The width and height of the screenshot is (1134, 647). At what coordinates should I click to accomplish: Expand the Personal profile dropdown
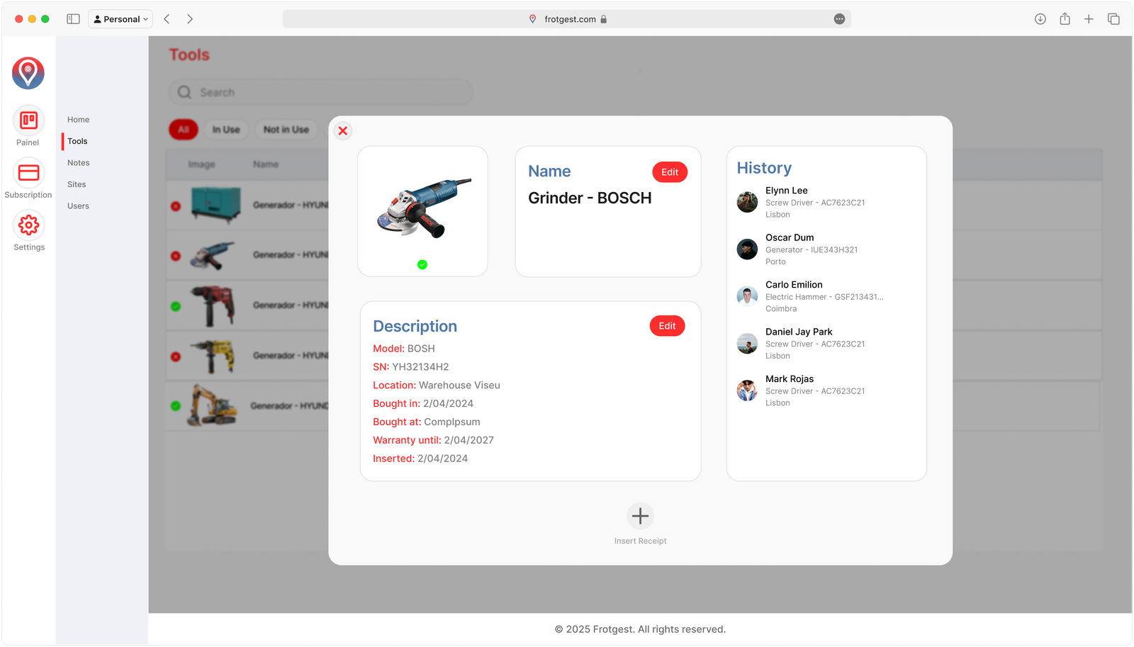(x=121, y=19)
